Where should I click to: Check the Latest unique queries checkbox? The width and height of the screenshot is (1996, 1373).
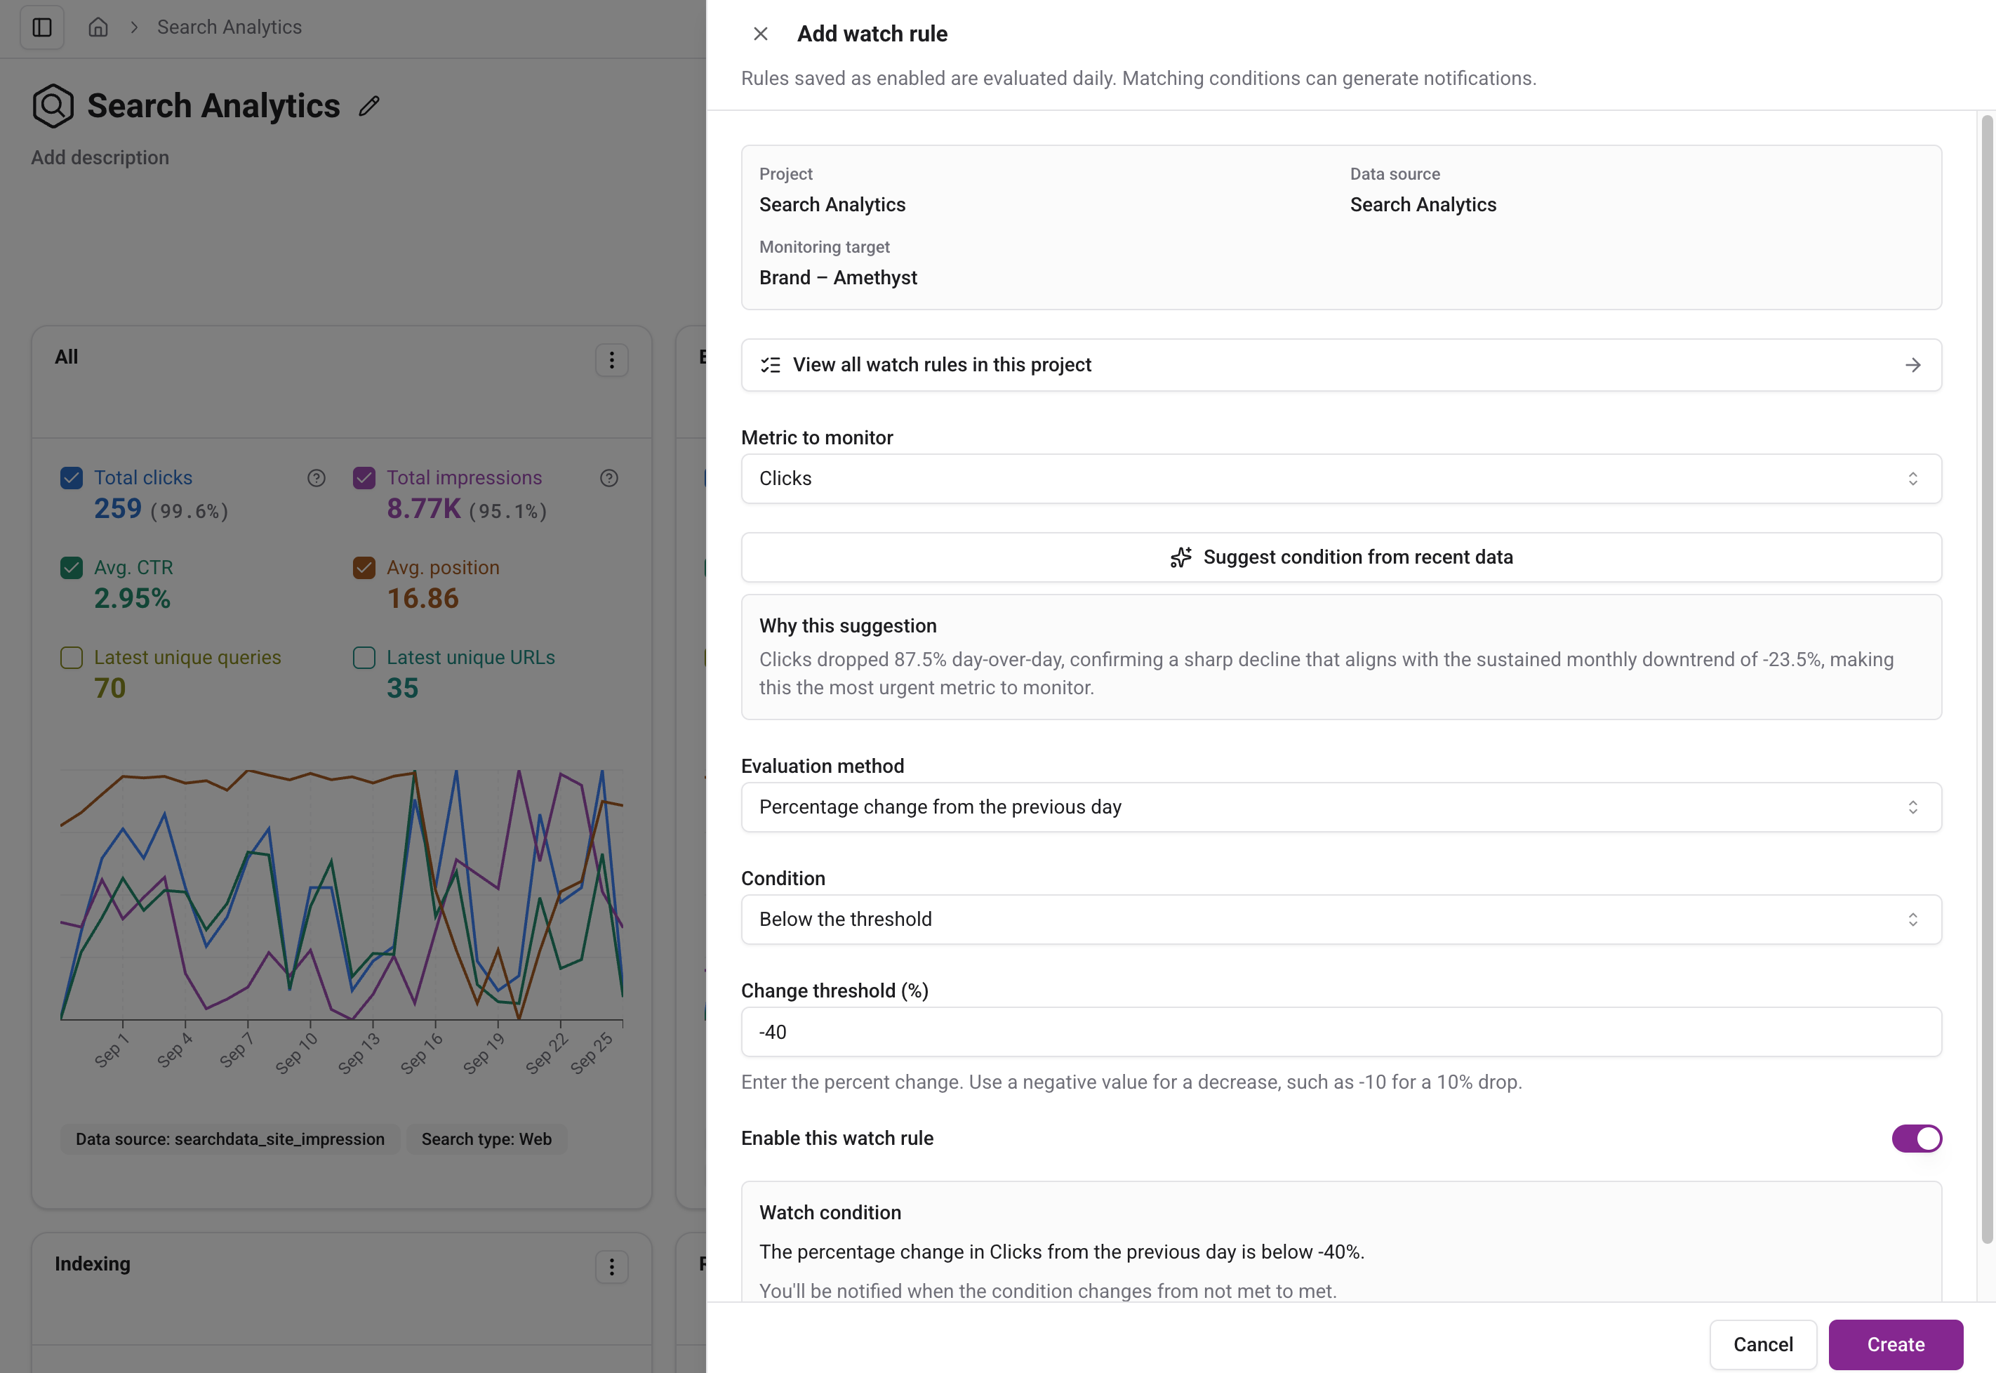click(x=72, y=657)
